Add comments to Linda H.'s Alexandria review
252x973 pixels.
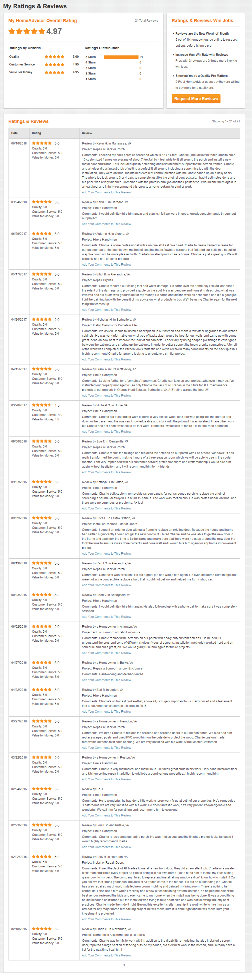pos(106,955)
